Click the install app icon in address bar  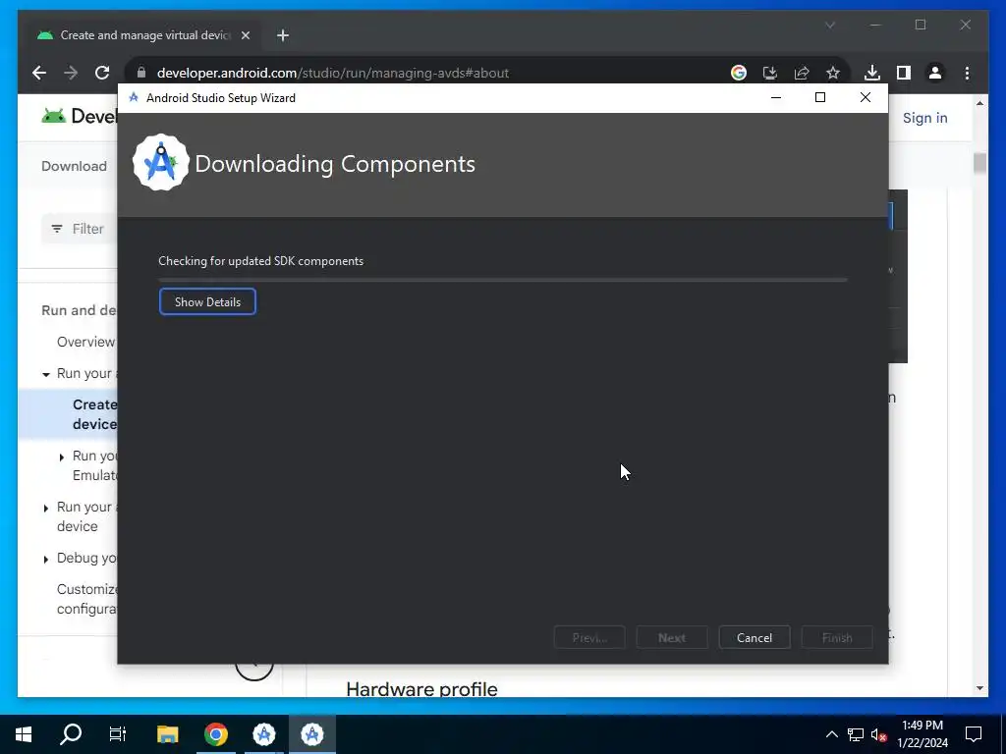[x=770, y=73]
